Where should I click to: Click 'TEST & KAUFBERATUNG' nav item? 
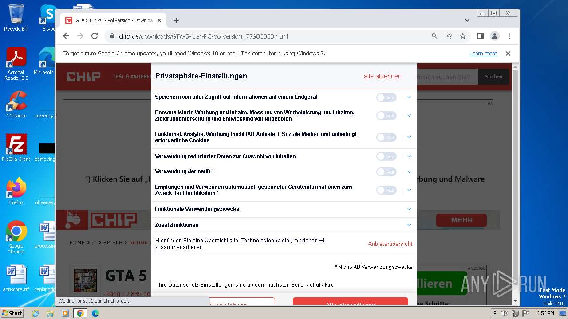pyautogui.click(x=132, y=77)
